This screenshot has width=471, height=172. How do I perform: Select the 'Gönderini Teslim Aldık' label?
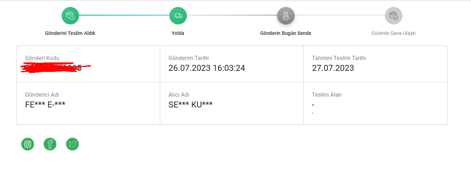click(x=70, y=33)
